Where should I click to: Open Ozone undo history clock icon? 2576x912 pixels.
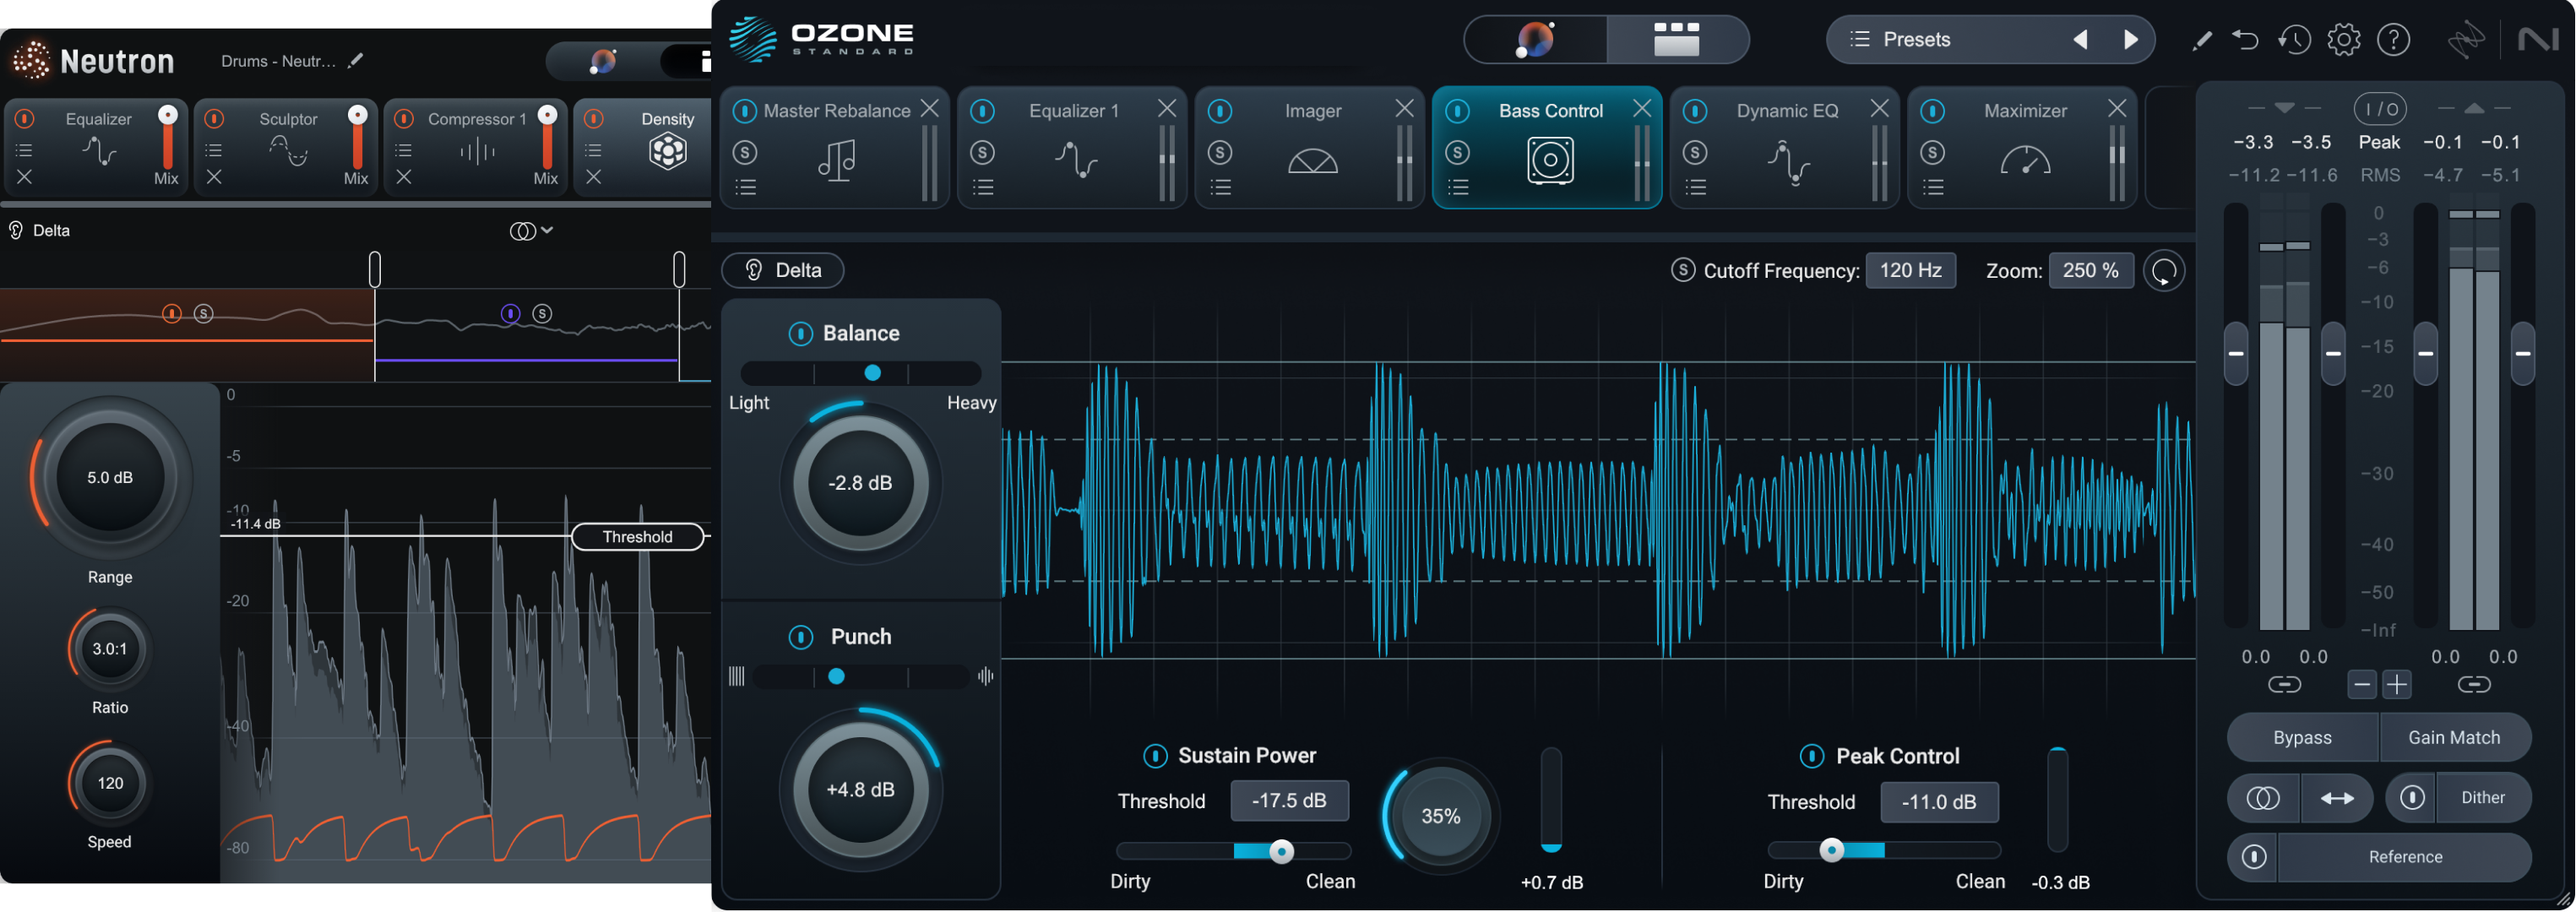(2294, 40)
